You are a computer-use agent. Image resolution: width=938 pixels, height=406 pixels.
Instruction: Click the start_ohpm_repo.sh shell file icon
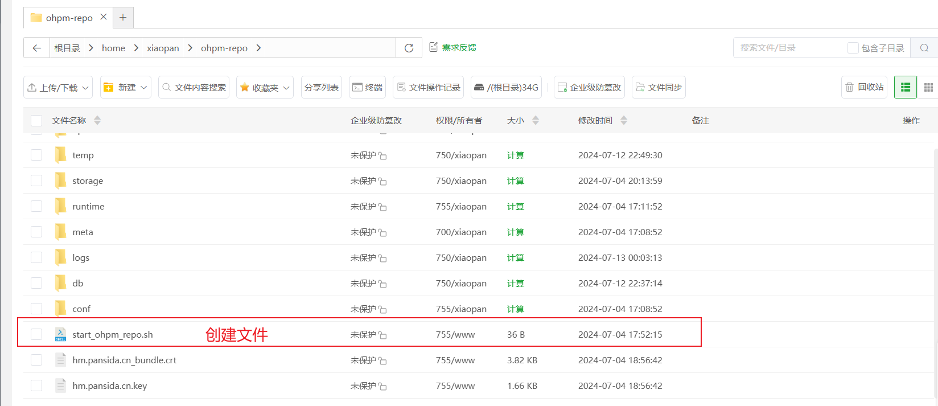click(x=60, y=334)
